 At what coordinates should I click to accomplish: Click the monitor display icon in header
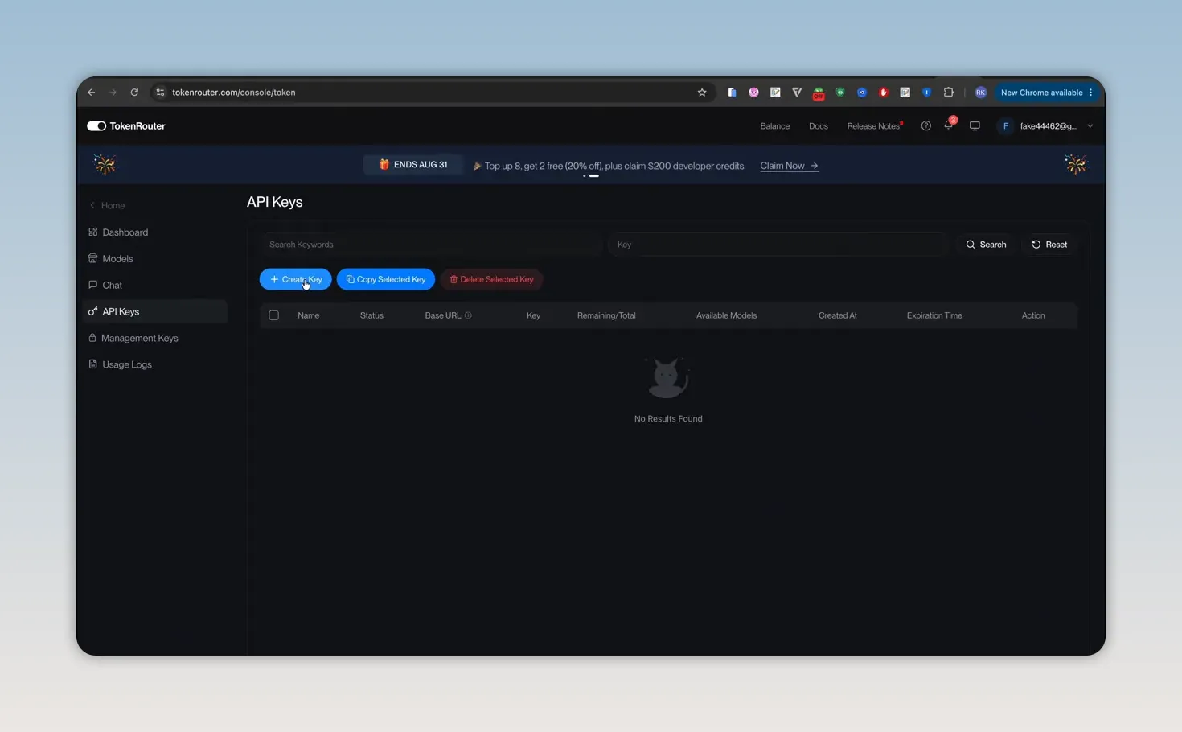click(x=975, y=125)
